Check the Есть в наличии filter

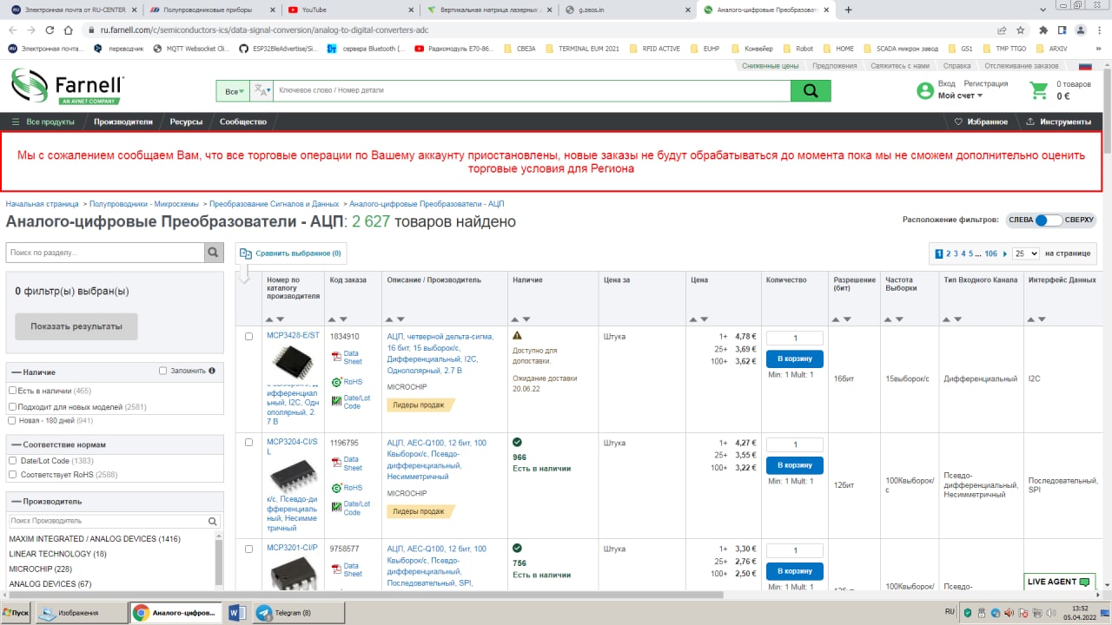tap(12, 391)
